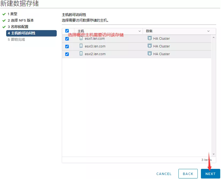Click the green checkmark next to 1 类型
The image size is (221, 179).
[x=4, y=14]
